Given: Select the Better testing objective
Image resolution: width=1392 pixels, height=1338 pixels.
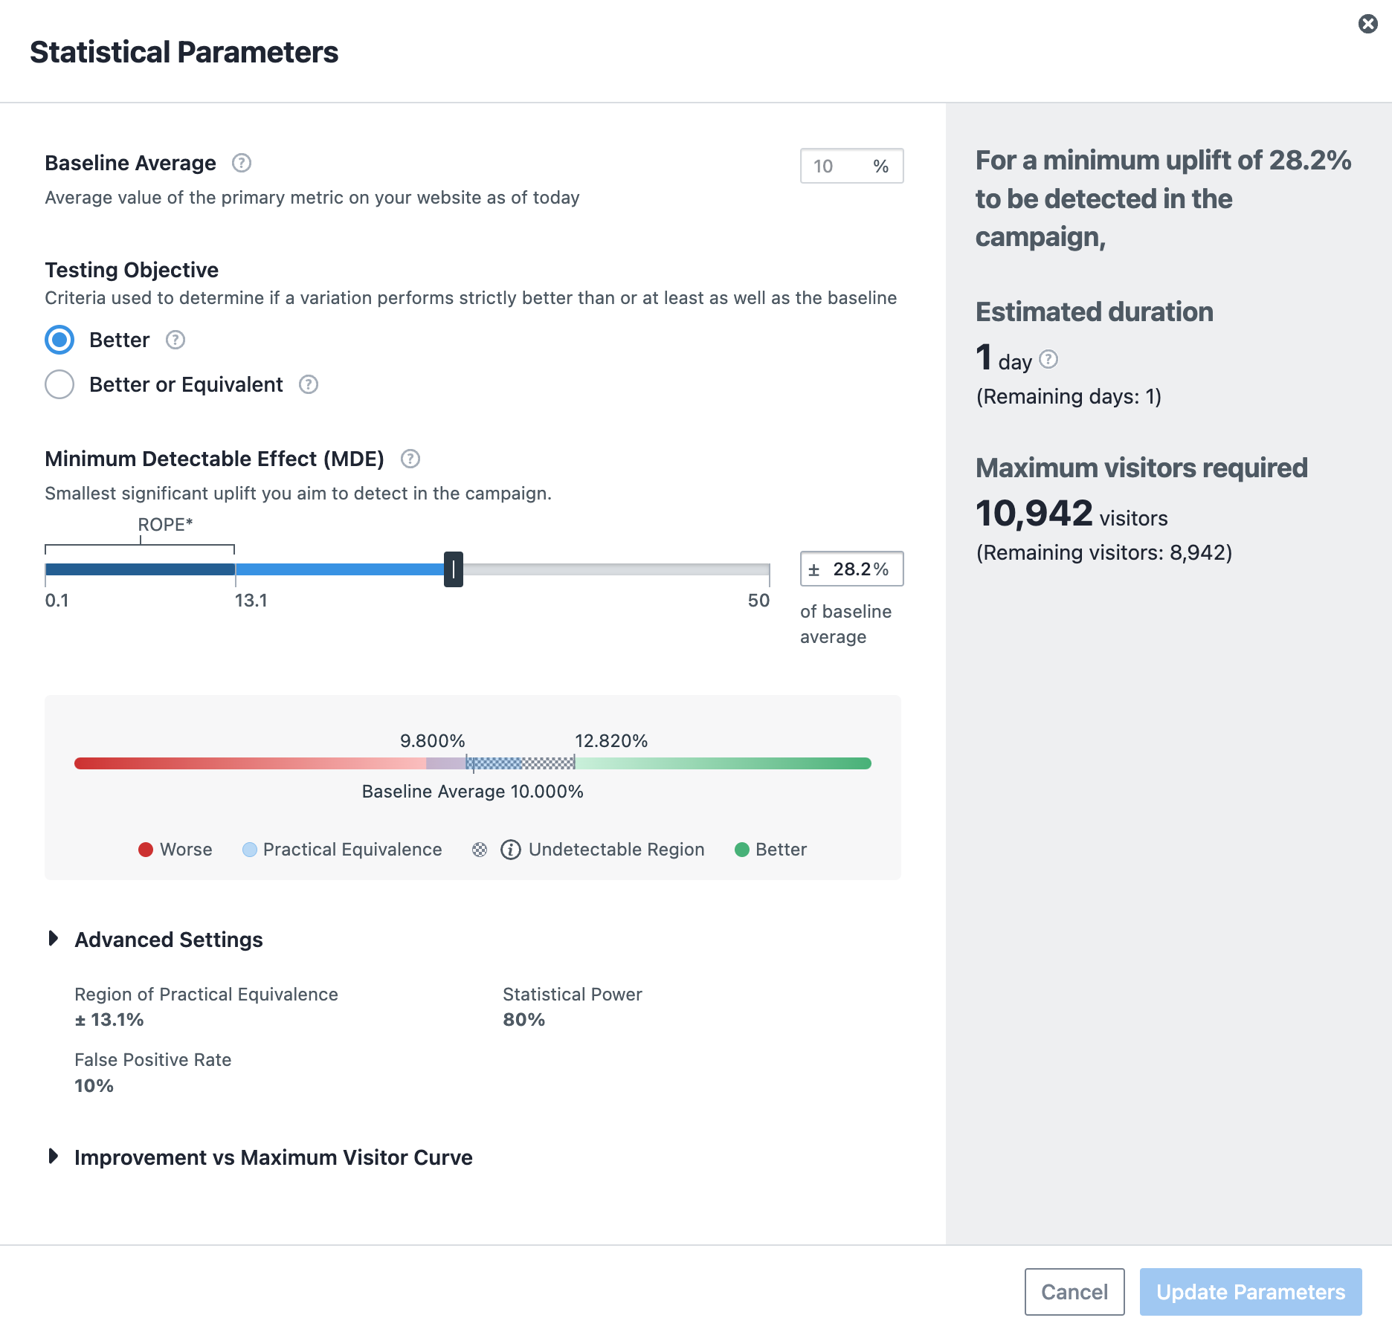Looking at the screenshot, I should click(59, 340).
